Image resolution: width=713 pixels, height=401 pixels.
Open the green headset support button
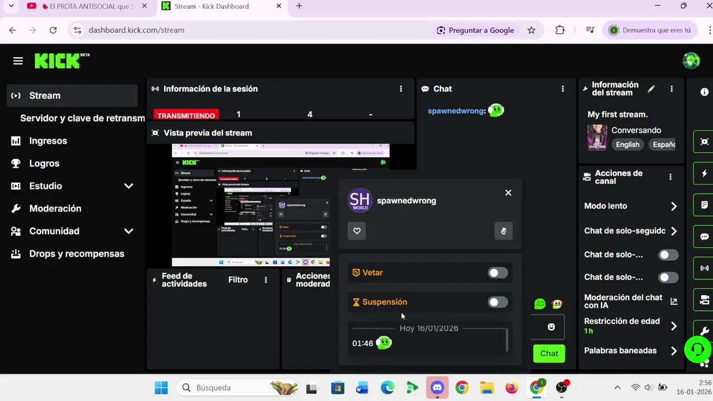pyautogui.click(x=697, y=350)
